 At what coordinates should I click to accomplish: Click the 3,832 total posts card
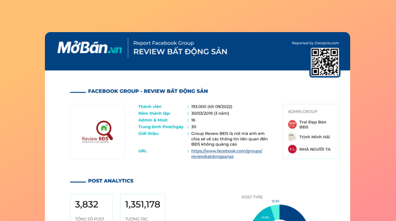(x=91, y=207)
